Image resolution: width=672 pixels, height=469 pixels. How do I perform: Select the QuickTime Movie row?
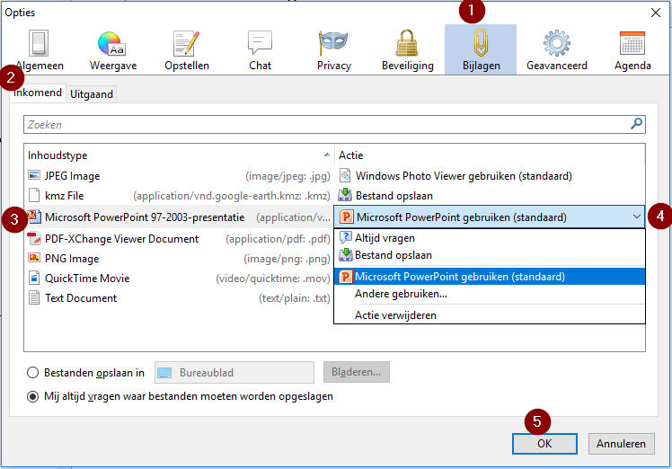179,278
